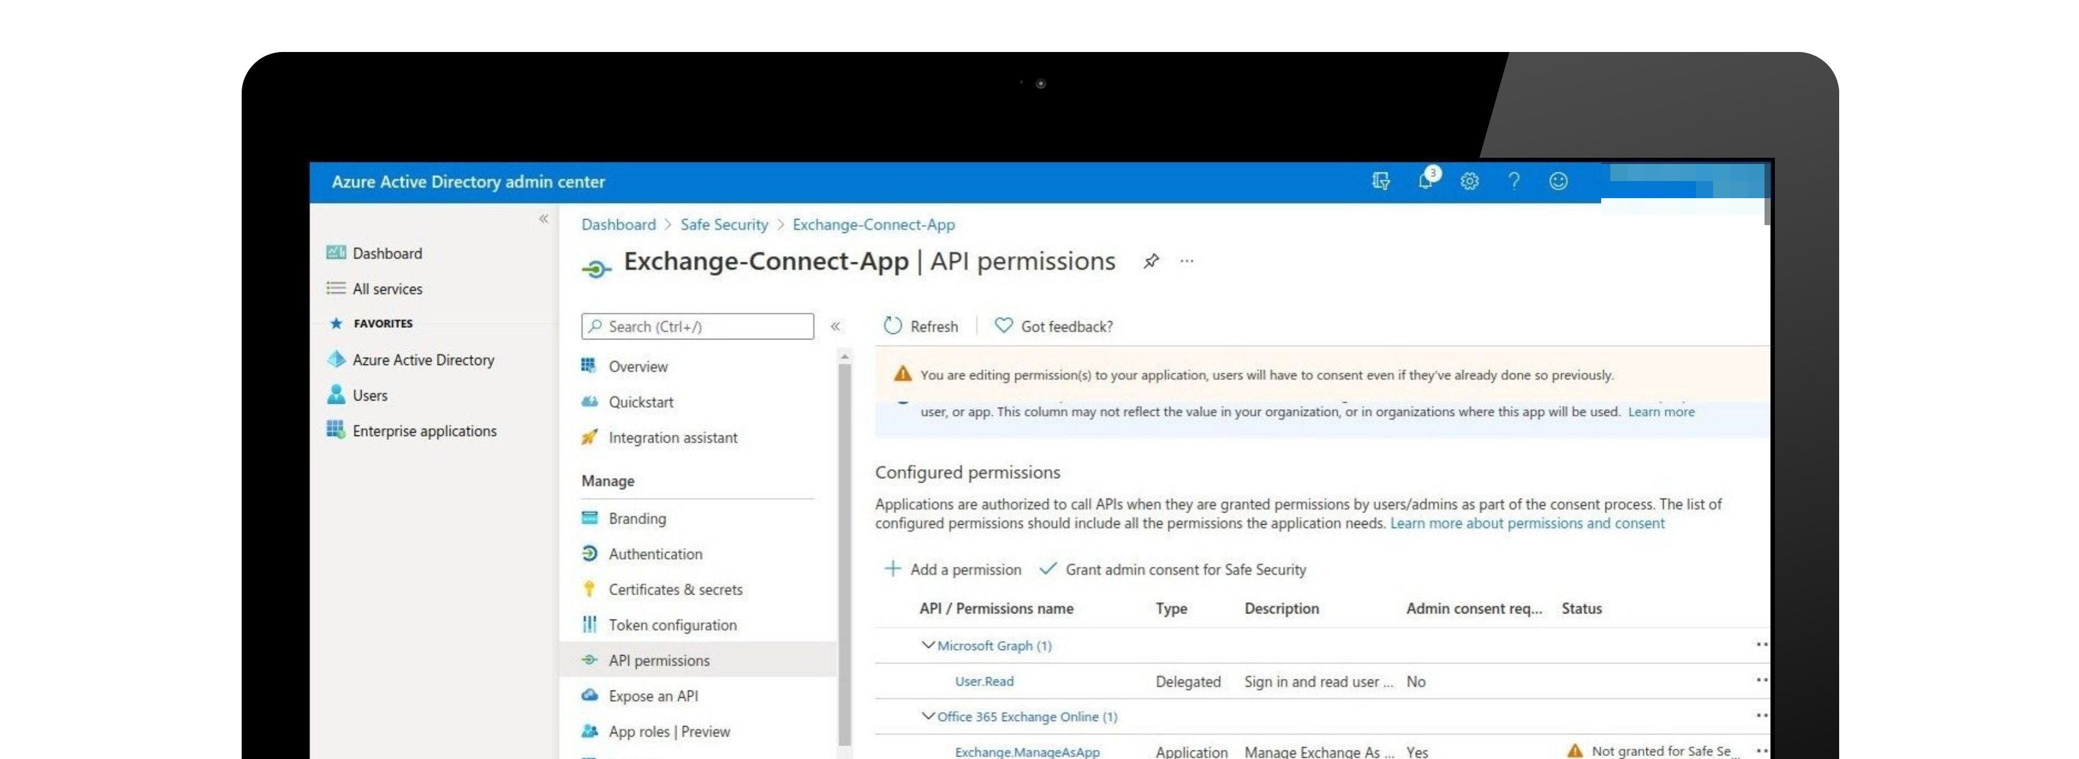This screenshot has height=759, width=2079.
Task: Open App roles | Preview
Action: (x=669, y=731)
